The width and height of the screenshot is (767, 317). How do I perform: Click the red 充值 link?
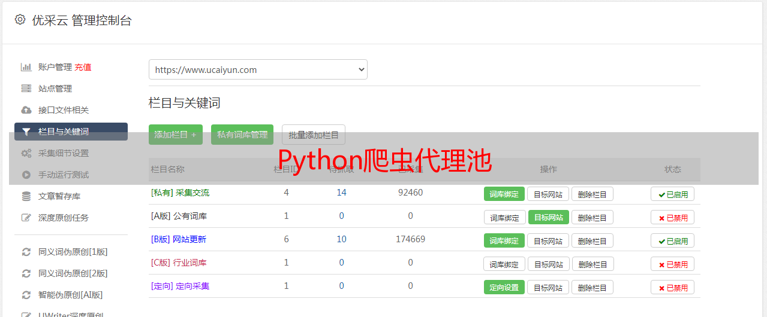pos(83,67)
